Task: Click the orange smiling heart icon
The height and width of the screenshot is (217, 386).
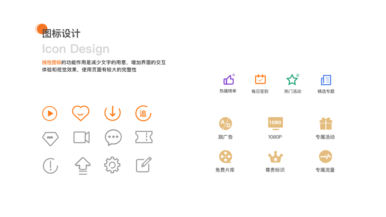Action: coord(81,113)
